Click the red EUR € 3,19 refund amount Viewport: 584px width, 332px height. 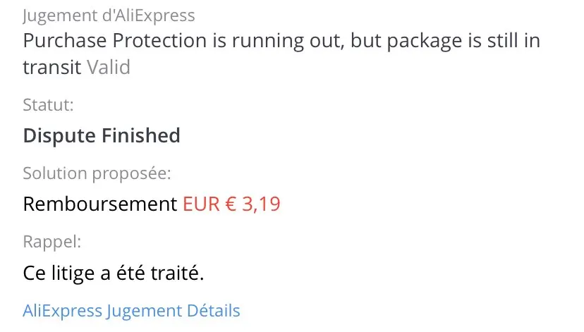pos(231,204)
